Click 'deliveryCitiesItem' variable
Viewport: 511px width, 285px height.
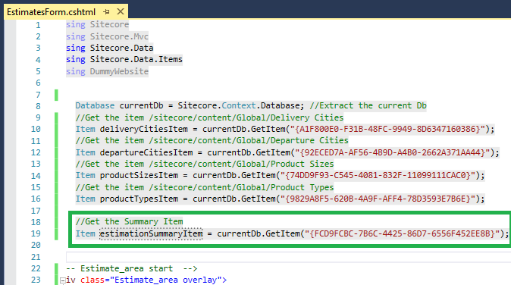pos(144,130)
